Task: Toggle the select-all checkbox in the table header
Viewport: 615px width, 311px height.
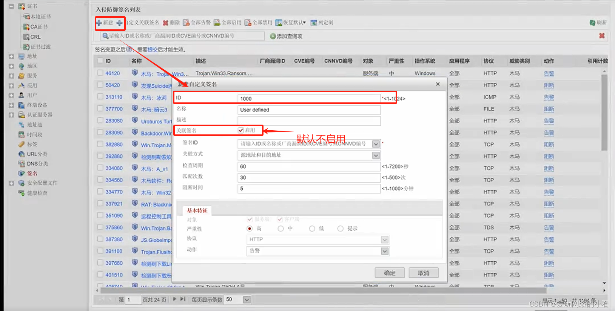Action: [100, 61]
